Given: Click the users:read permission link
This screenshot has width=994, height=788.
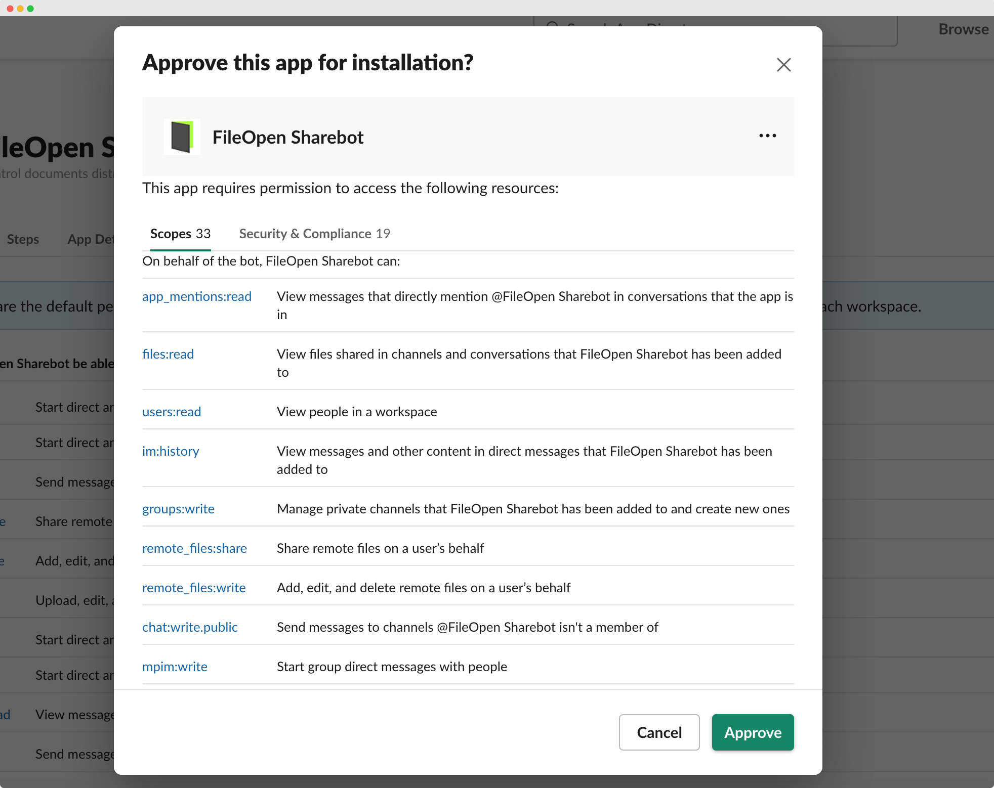Looking at the screenshot, I should 172,411.
